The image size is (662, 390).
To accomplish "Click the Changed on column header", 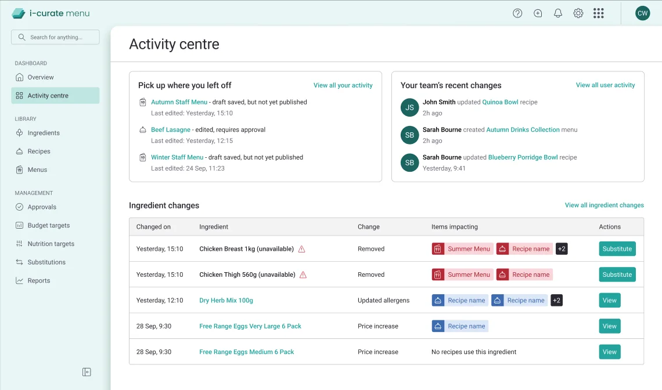I will pyautogui.click(x=153, y=227).
